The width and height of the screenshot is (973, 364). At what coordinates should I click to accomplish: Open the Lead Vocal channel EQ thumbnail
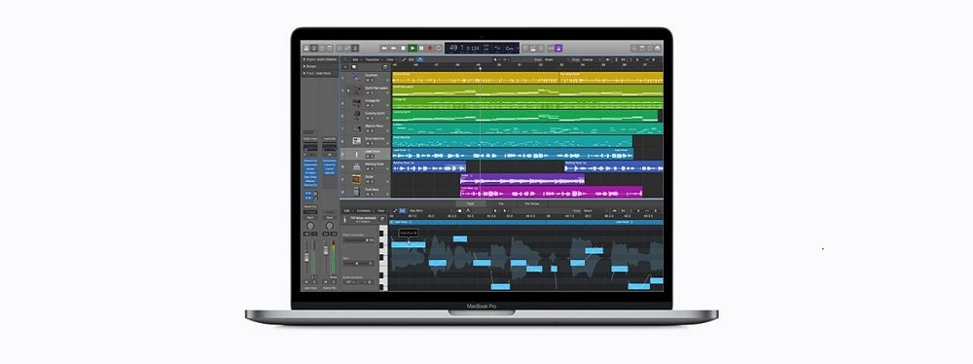click(x=310, y=148)
